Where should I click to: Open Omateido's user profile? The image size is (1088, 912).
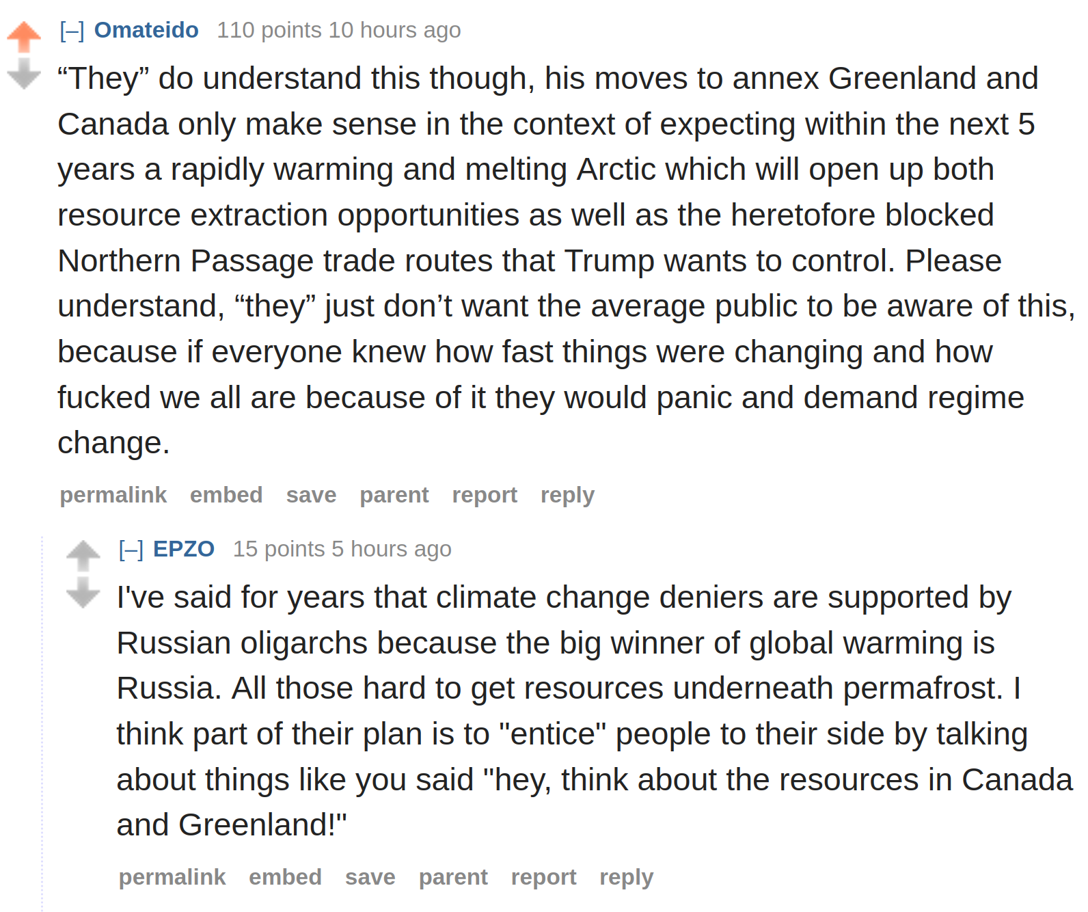point(146,30)
